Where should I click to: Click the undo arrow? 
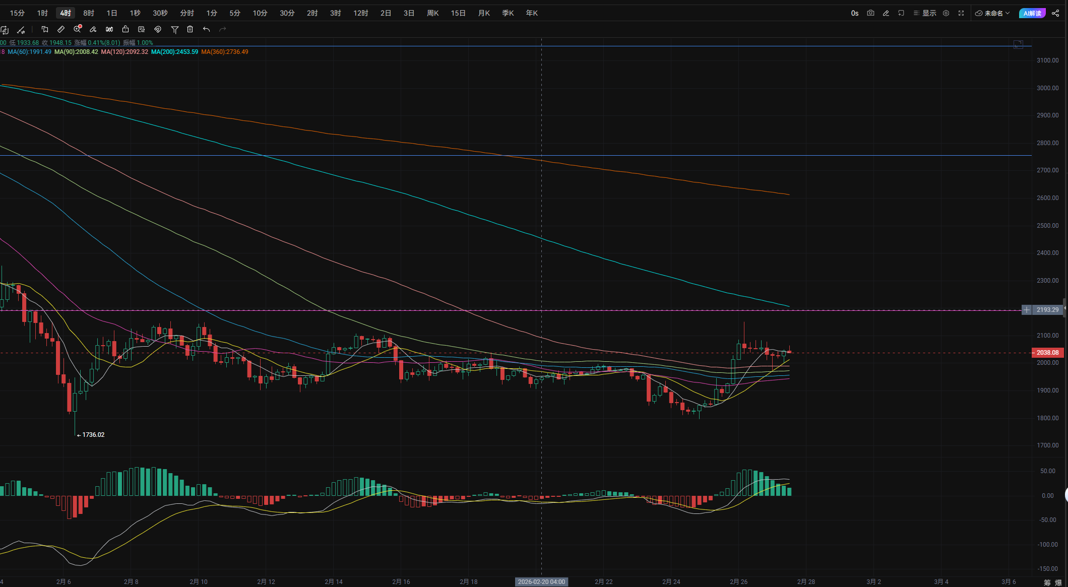pyautogui.click(x=206, y=29)
